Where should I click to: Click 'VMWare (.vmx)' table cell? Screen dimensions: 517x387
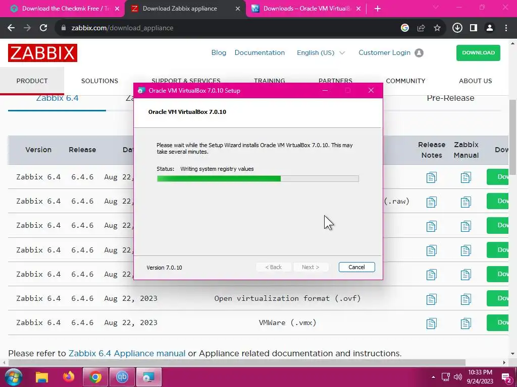(287, 322)
